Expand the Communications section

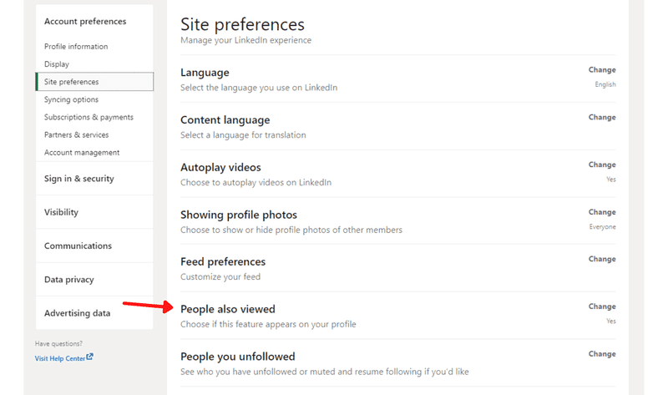pos(78,246)
